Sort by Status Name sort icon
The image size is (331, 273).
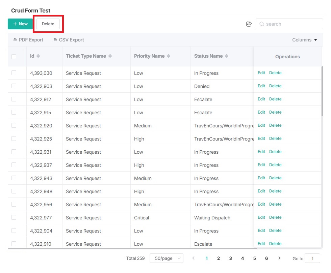tap(227, 56)
